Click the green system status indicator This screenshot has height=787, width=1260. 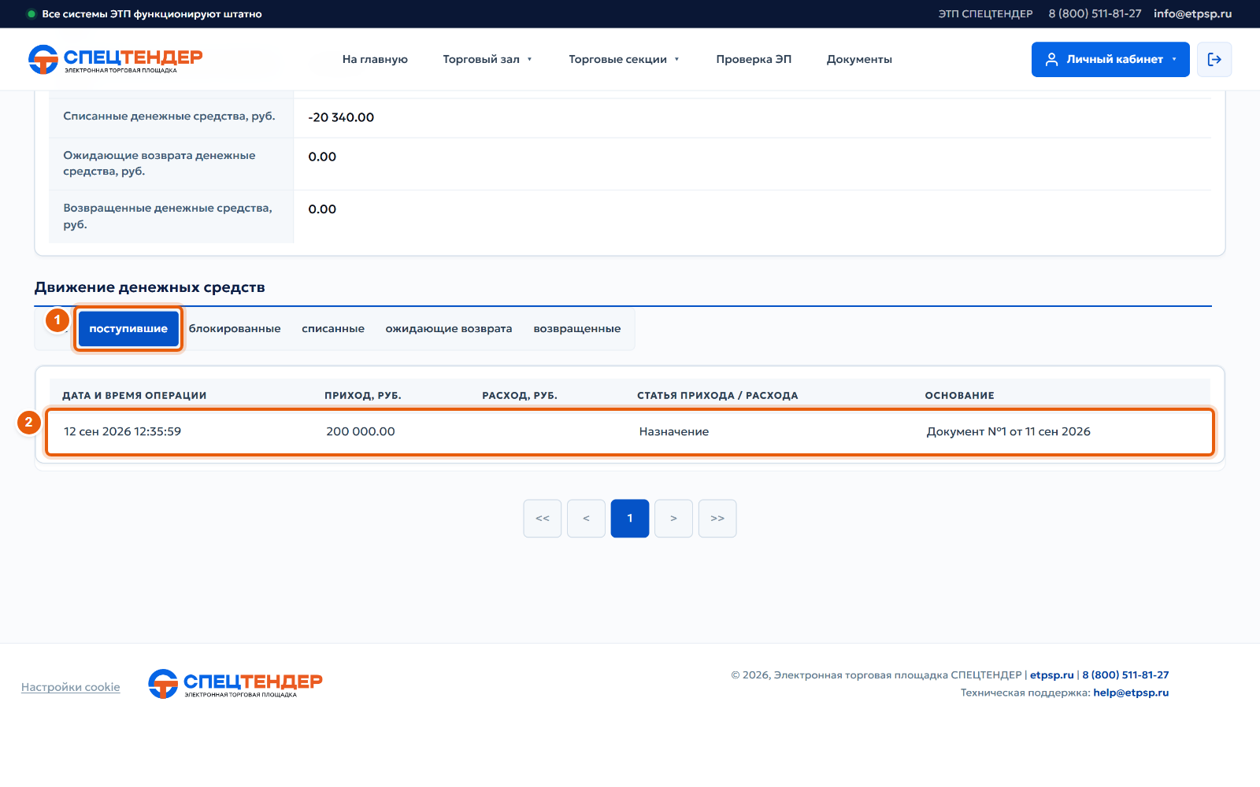point(31,14)
